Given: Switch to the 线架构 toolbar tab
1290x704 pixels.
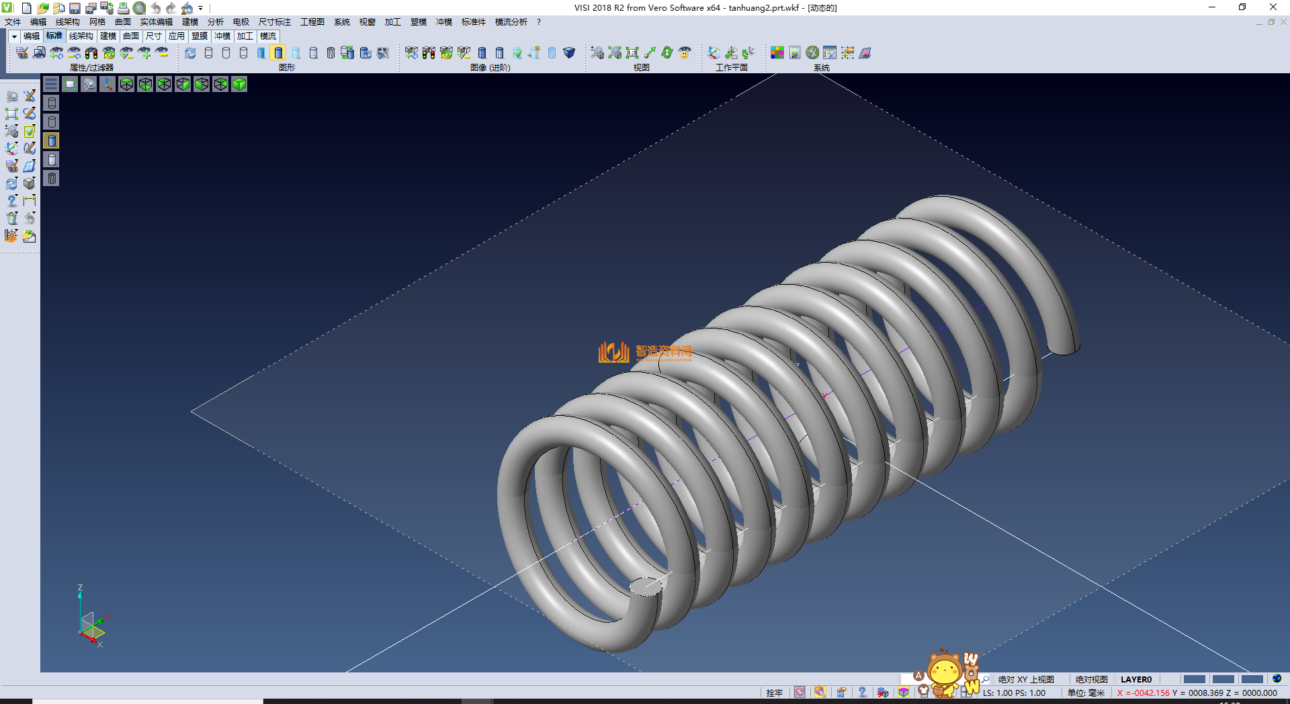Looking at the screenshot, I should tap(81, 36).
